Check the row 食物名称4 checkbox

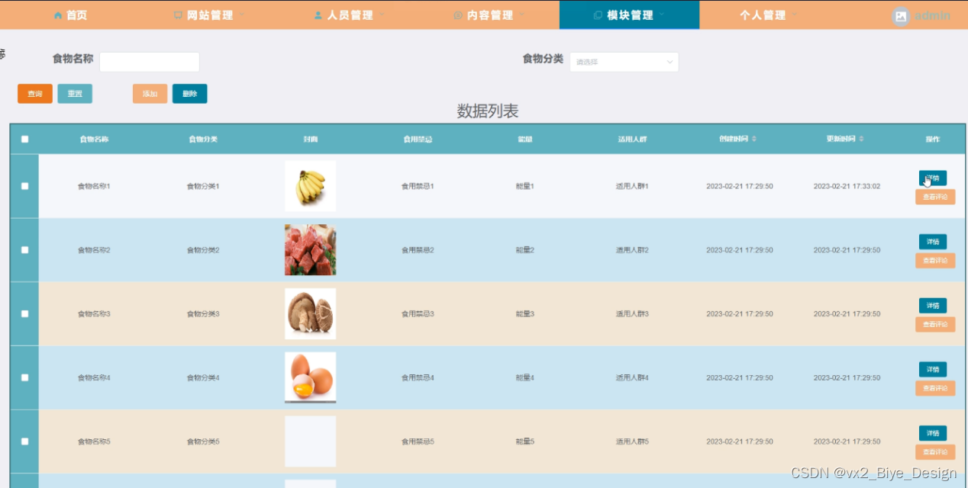tap(24, 377)
